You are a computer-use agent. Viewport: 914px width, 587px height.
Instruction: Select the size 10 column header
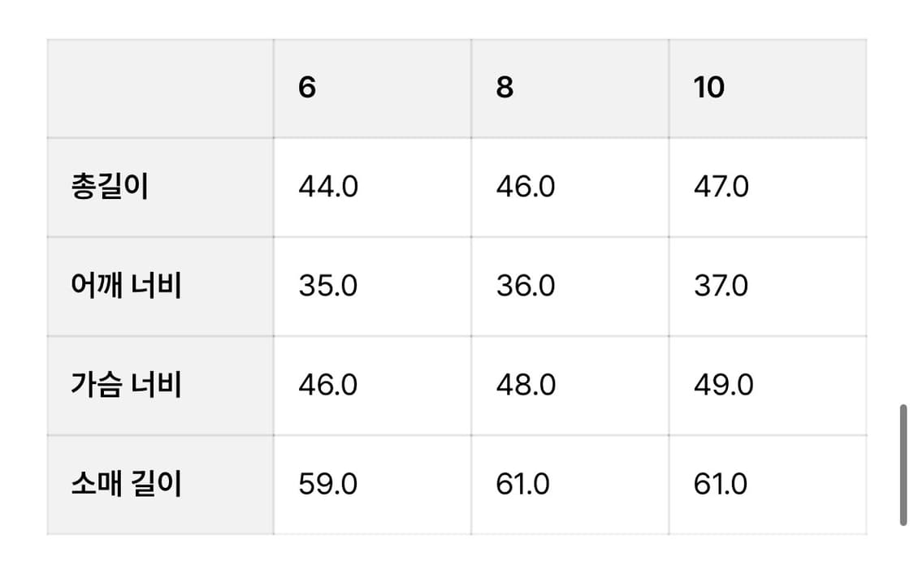[x=708, y=88]
